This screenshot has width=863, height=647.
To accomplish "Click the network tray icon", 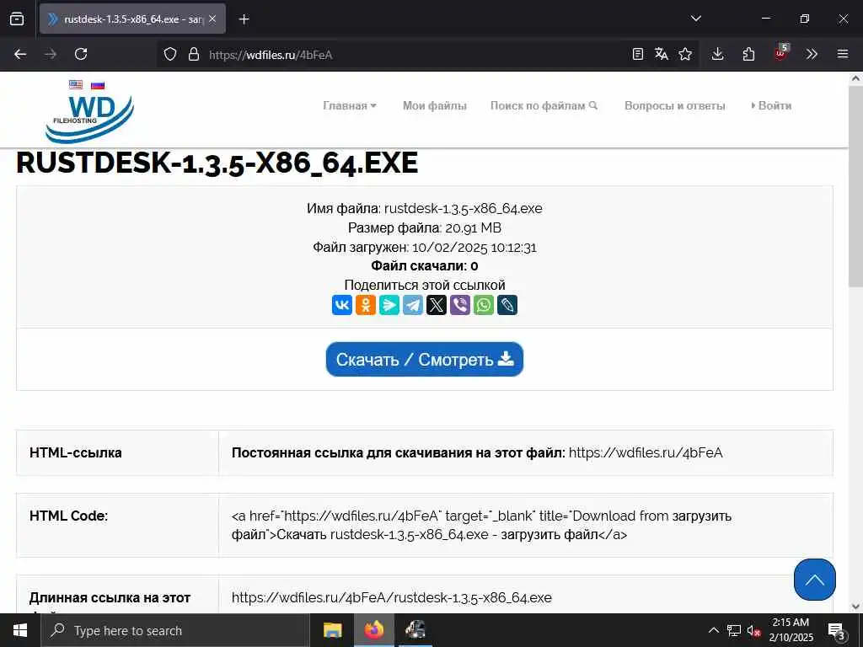I will pos(734,630).
